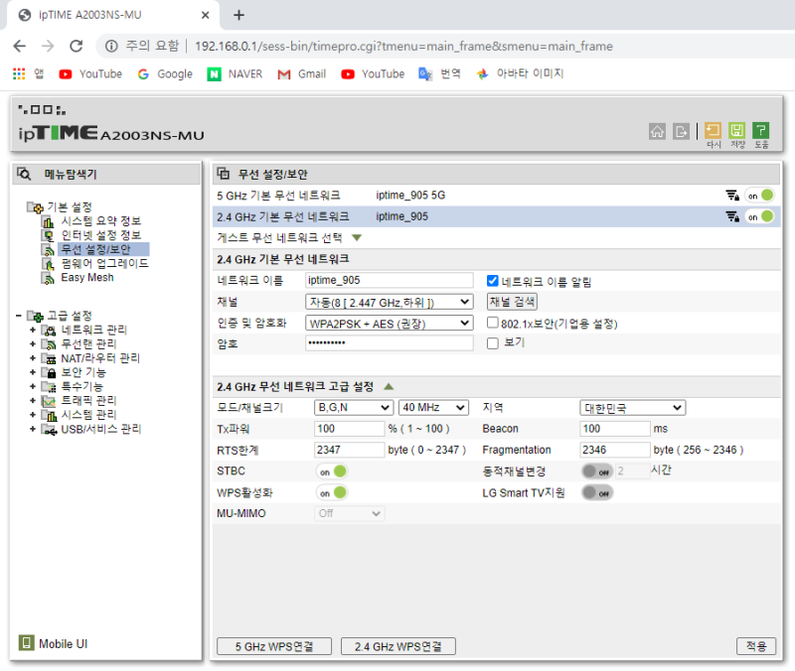Viewport: 795px width, 671px height.
Task: Click the signal strength icon on iptime_905 5G row
Action: [733, 195]
